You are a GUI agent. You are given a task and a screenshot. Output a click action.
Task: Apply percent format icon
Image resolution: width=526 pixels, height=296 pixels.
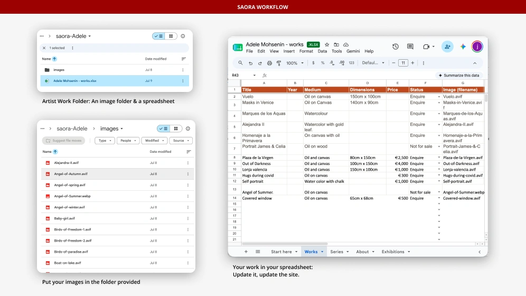point(323,63)
